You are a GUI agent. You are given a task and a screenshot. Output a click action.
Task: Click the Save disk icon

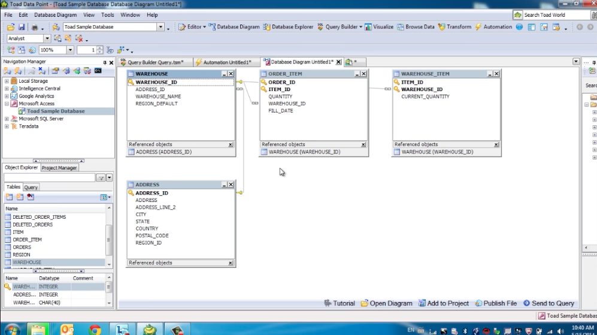click(22, 28)
